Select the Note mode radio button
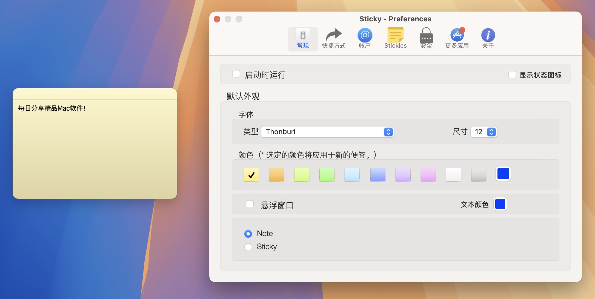Screen dimensions: 595x299 point(248,234)
